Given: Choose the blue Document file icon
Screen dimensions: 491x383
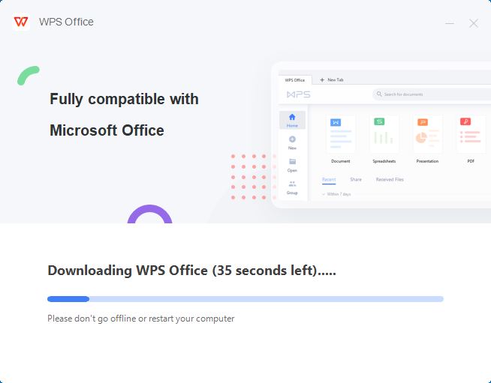Looking at the screenshot, I should pos(336,122).
